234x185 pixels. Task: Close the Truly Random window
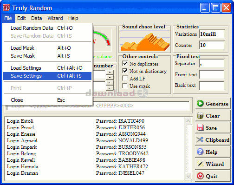point(226,7)
